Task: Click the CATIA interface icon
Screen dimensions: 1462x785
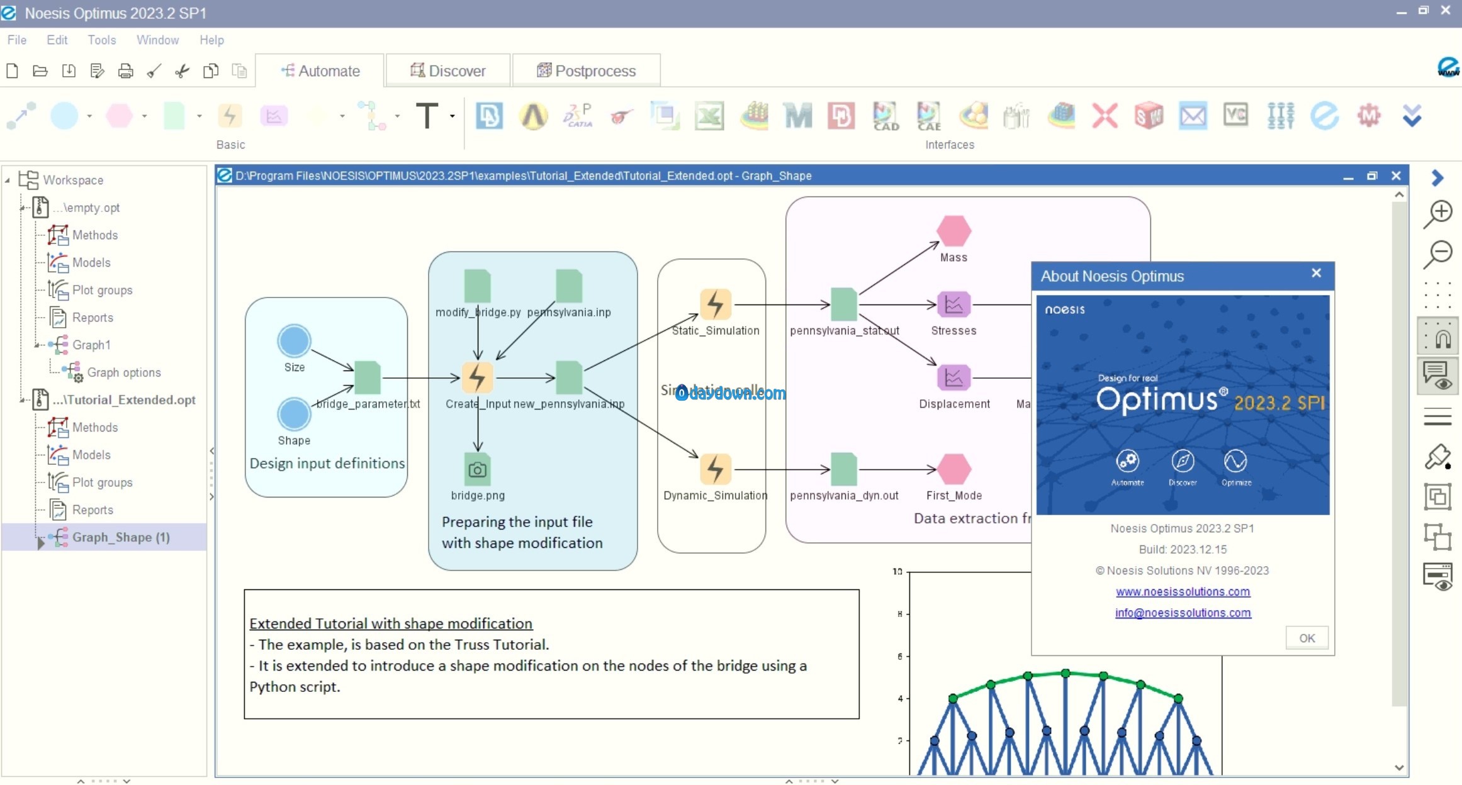Action: pos(578,116)
